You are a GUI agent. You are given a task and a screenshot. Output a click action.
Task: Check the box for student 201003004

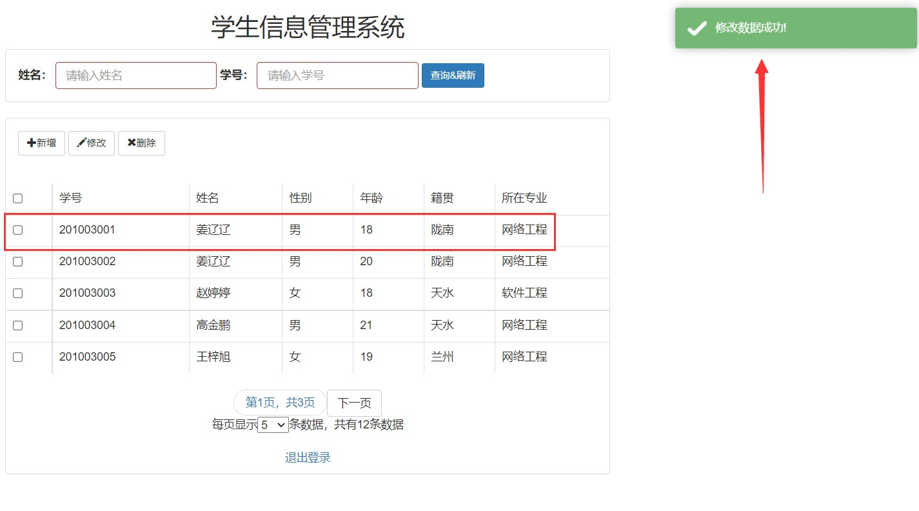[18, 325]
